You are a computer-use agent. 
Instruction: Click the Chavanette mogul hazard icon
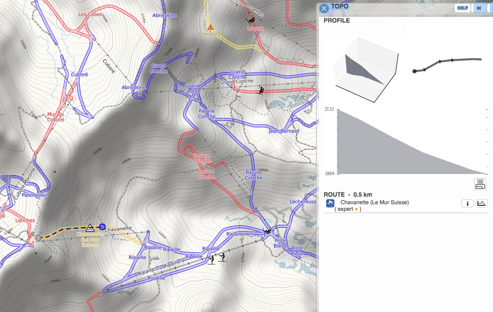click(89, 228)
